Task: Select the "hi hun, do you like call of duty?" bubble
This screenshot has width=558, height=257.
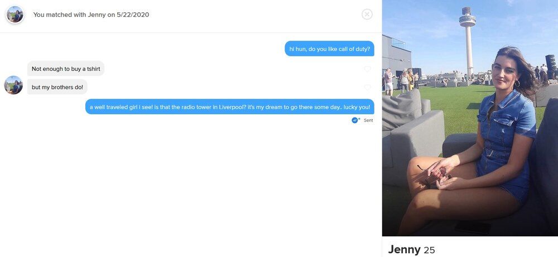Action: pos(329,49)
